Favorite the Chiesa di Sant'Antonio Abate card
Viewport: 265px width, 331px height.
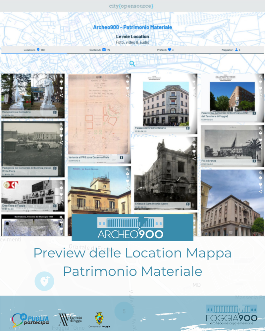tap(194, 152)
